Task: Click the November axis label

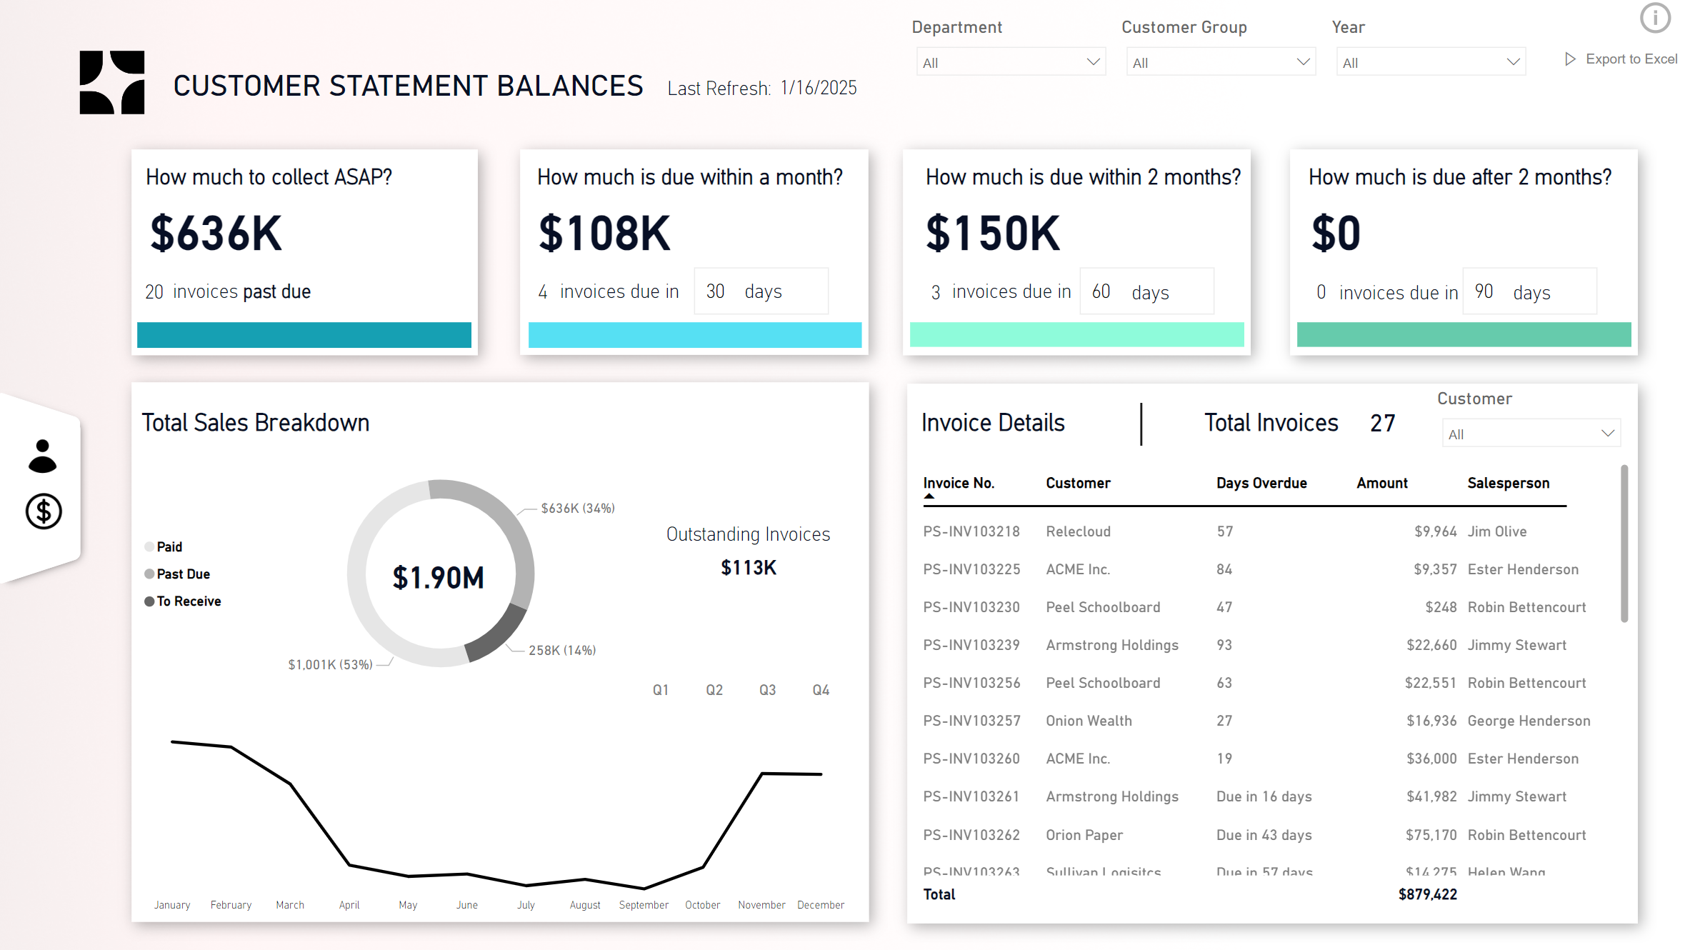Action: coord(761,905)
